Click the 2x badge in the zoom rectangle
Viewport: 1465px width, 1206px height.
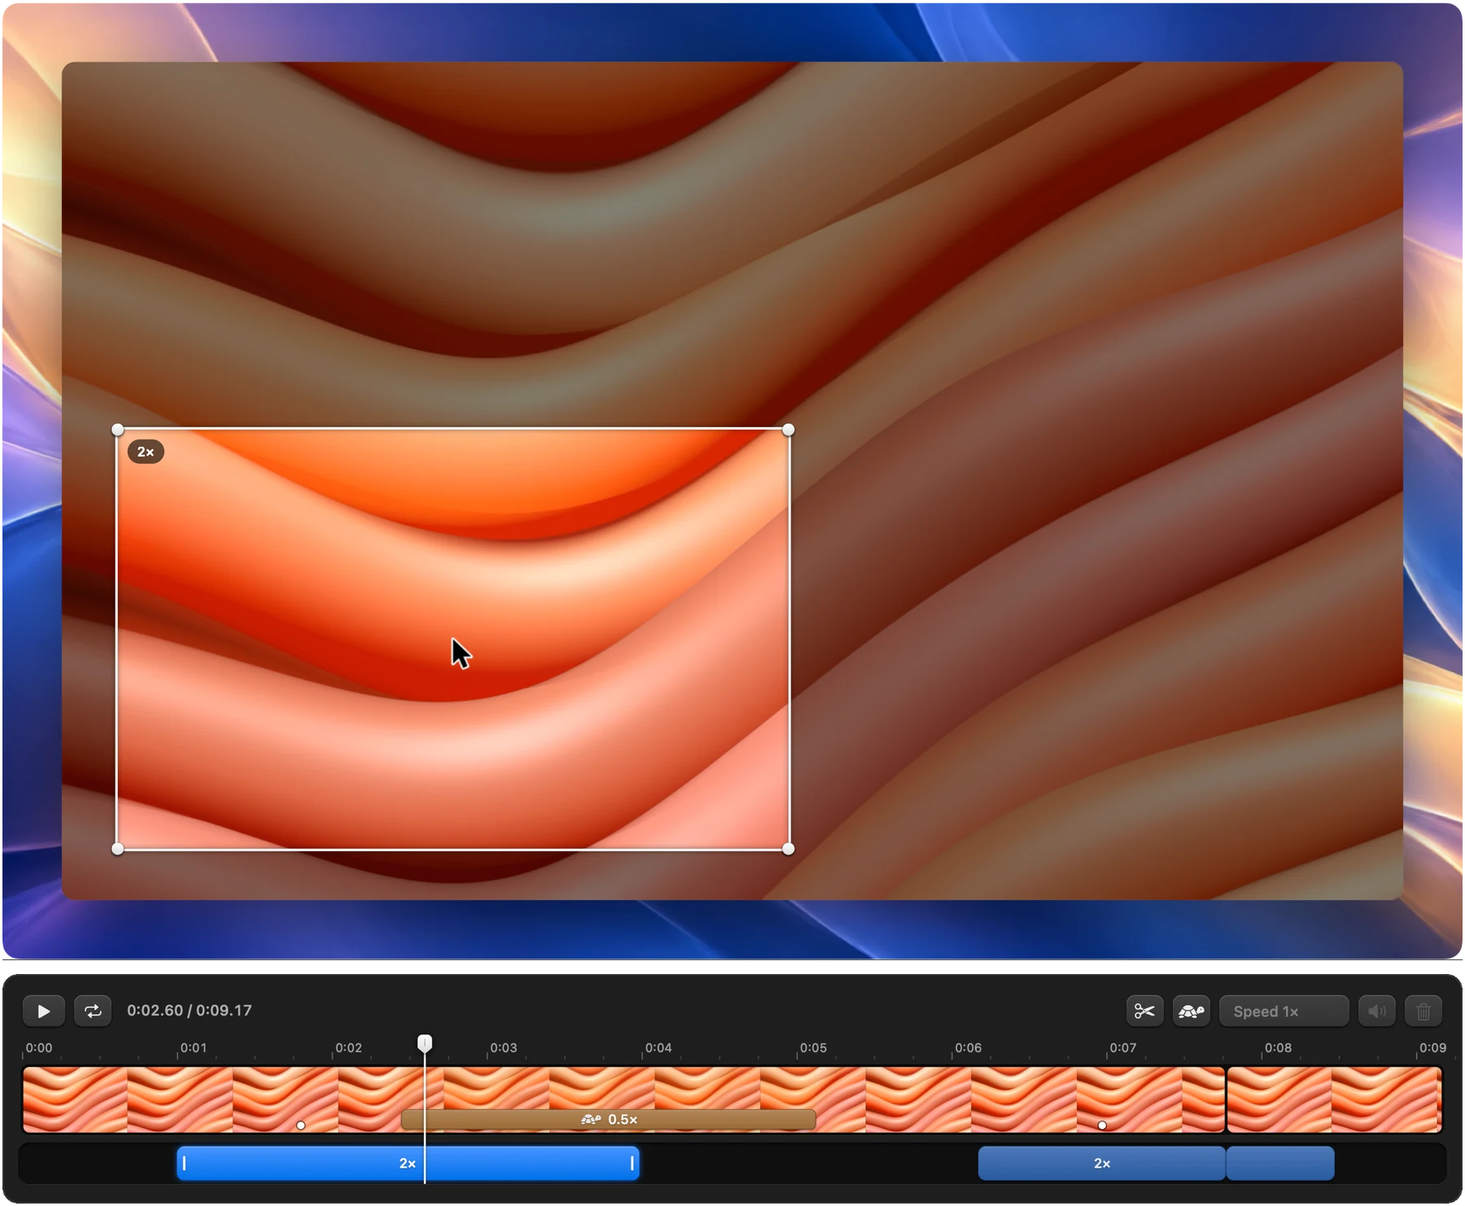pos(146,452)
